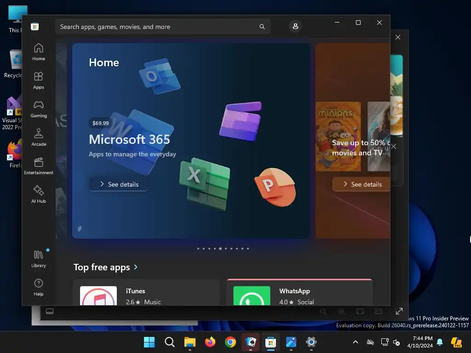471x353 pixels.
Task: Open Settings gear from taskbar
Action: click(311, 342)
